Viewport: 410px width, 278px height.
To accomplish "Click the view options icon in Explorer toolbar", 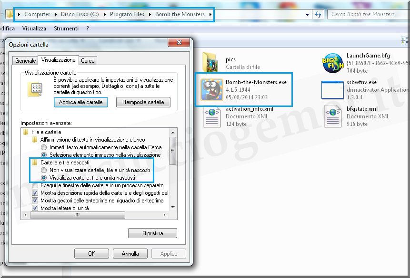I will [404, 40].
